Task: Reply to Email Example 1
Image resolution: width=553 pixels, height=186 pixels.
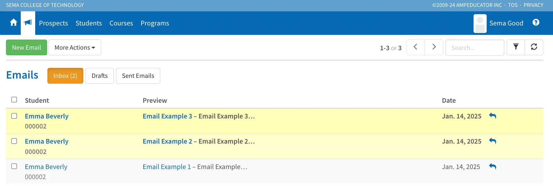Action: (x=493, y=167)
